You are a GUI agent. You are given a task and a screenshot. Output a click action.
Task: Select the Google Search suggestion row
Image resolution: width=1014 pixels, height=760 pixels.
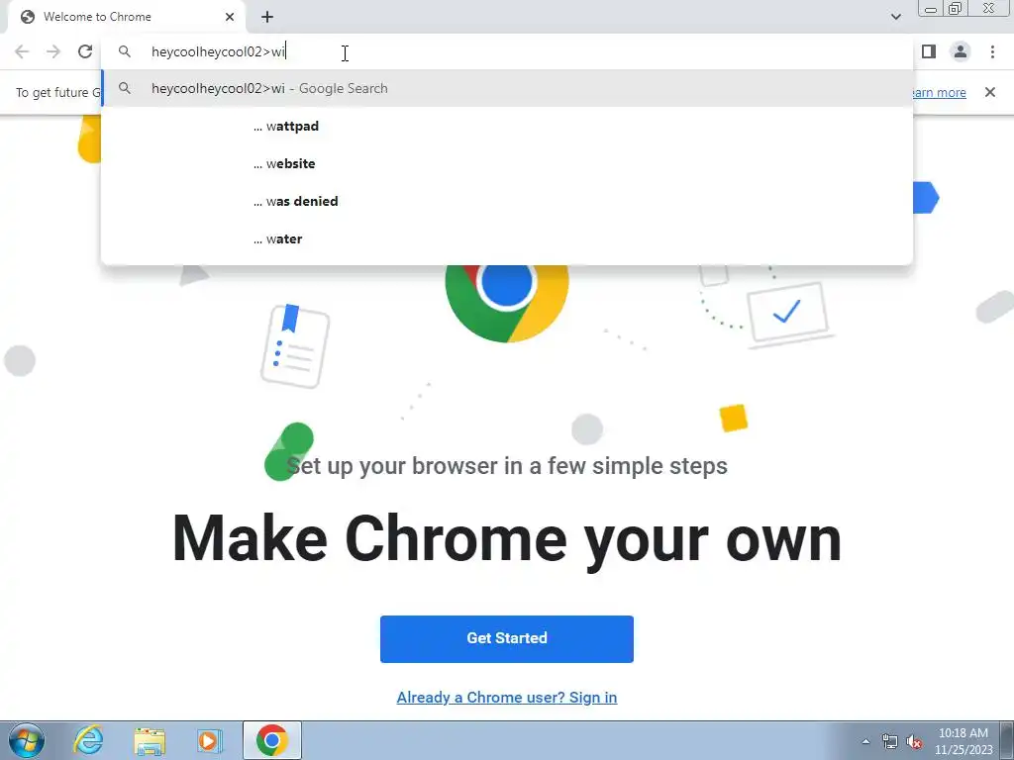507,88
